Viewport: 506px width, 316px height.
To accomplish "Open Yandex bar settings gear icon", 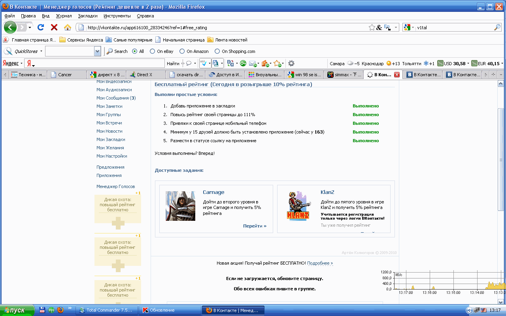I will click(291, 63).
